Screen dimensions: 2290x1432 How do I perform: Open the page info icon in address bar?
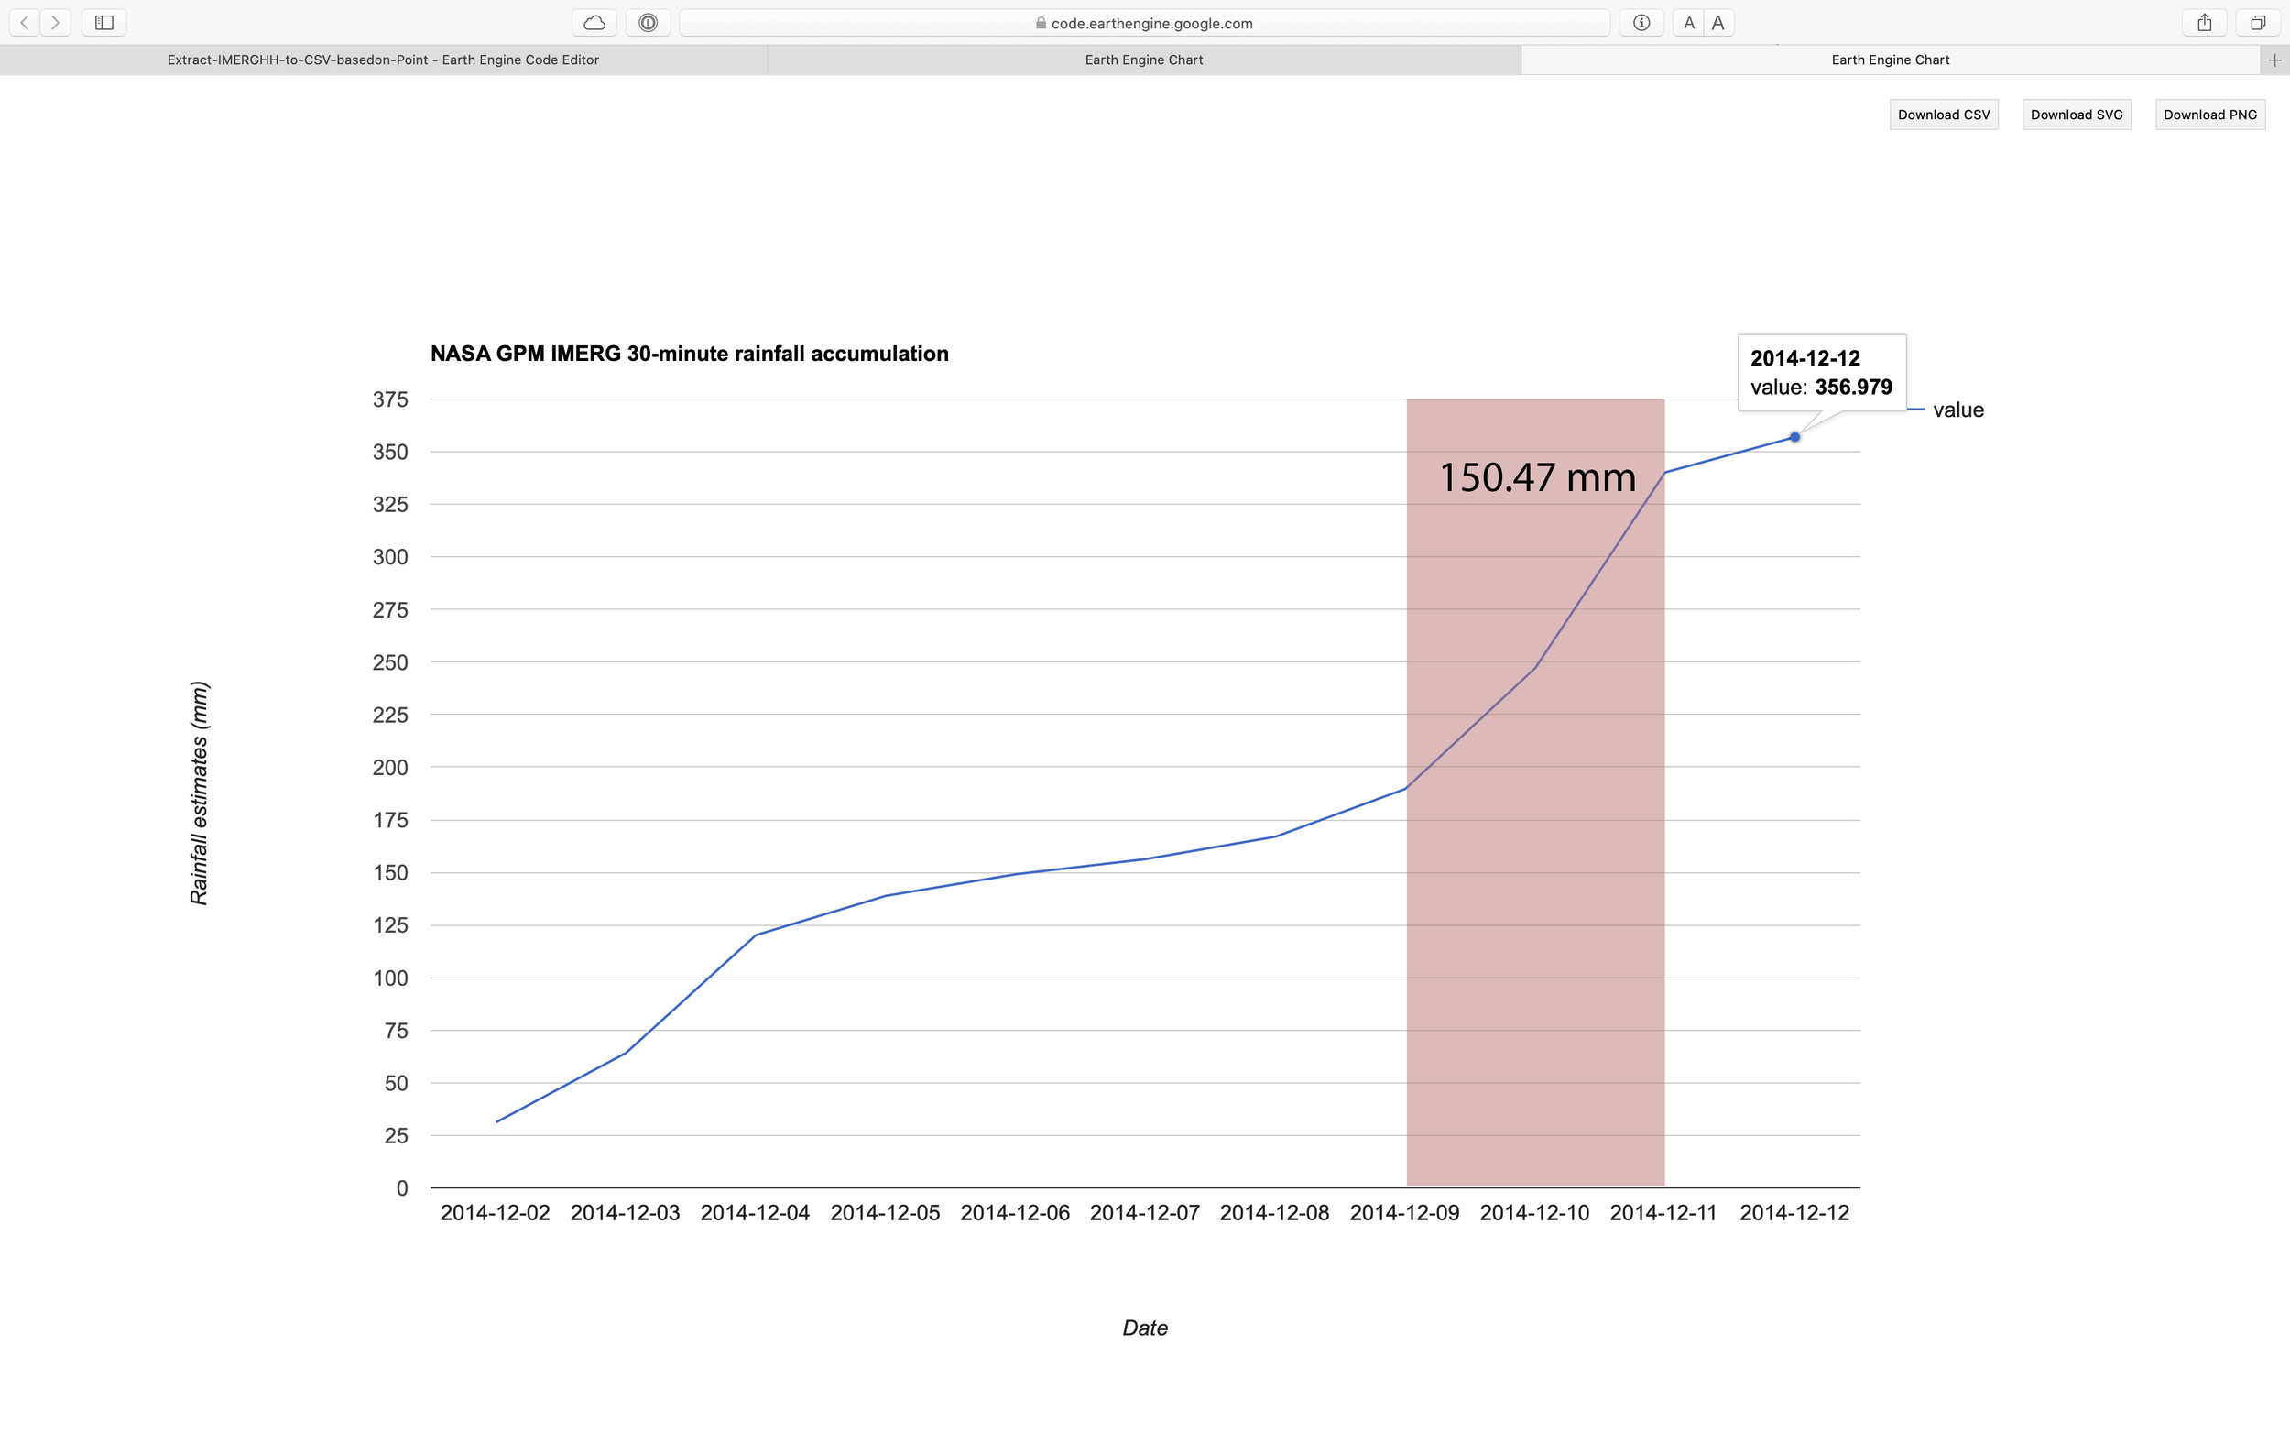pos(1641,22)
